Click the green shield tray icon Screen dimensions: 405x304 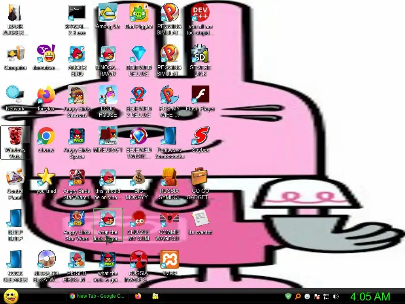pyautogui.click(x=288, y=296)
